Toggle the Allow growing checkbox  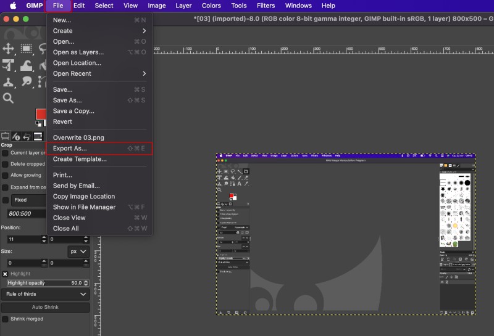(x=5, y=176)
